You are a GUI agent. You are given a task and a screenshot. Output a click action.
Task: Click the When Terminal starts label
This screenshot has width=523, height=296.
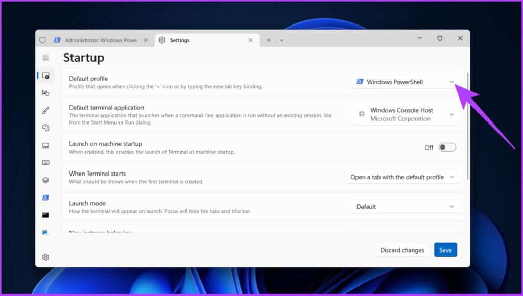tap(98, 174)
